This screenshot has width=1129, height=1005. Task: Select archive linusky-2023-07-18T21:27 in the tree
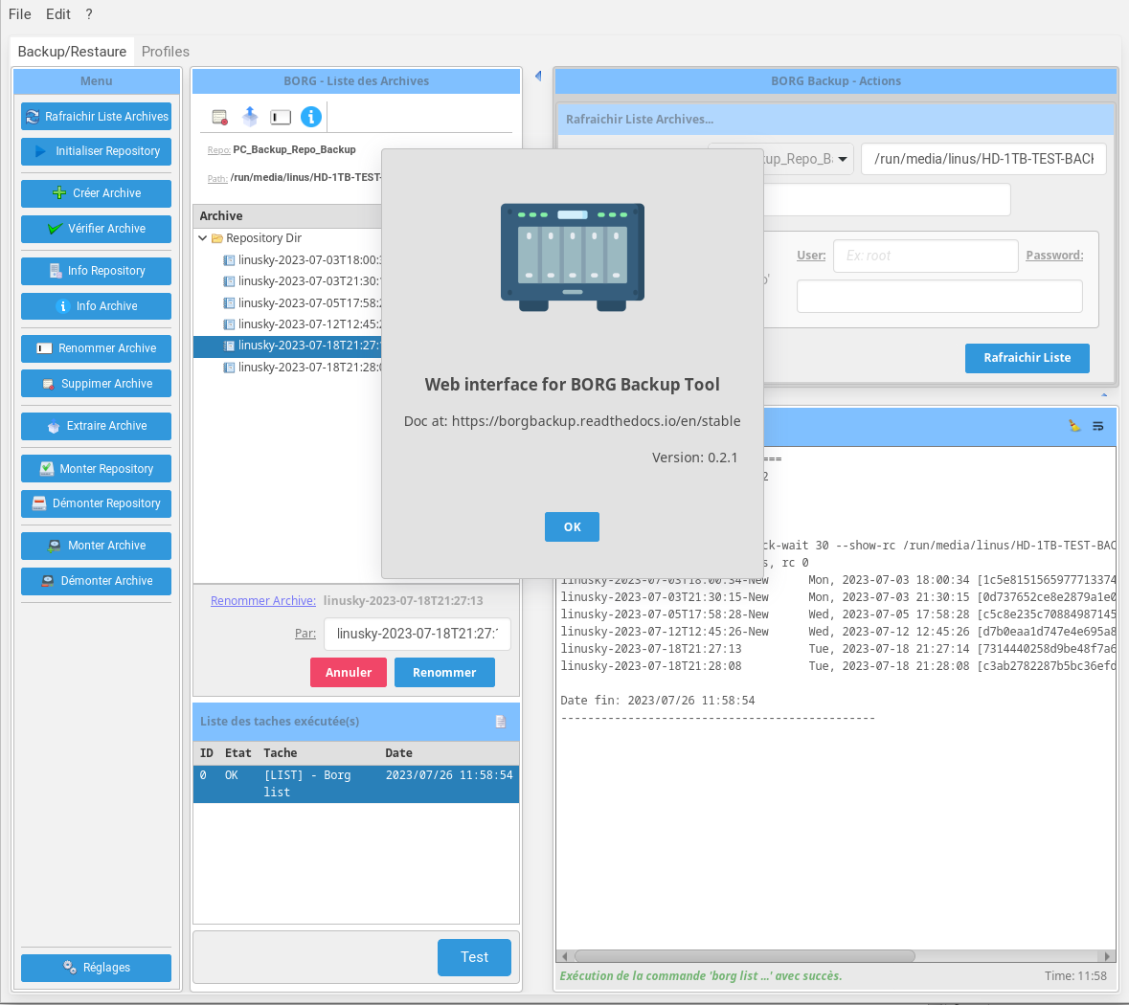pyautogui.click(x=288, y=346)
